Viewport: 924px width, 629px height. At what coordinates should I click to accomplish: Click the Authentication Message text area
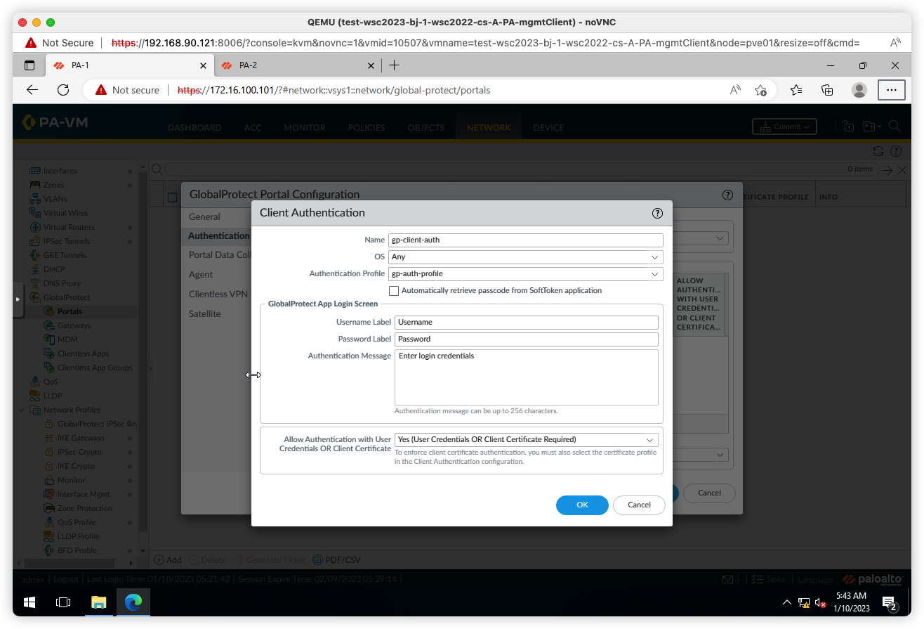[x=526, y=377]
